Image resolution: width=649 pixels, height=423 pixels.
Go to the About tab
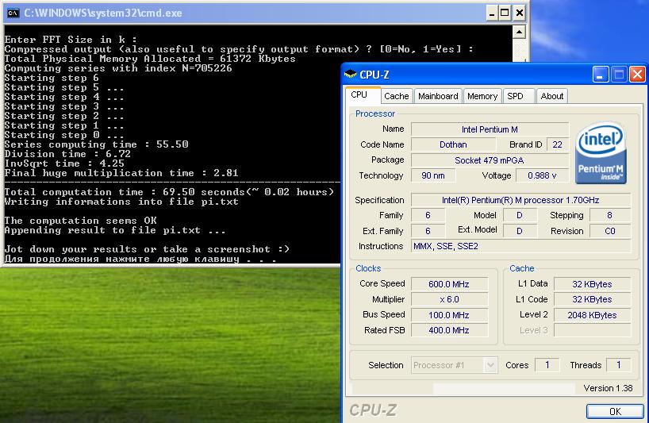551,96
